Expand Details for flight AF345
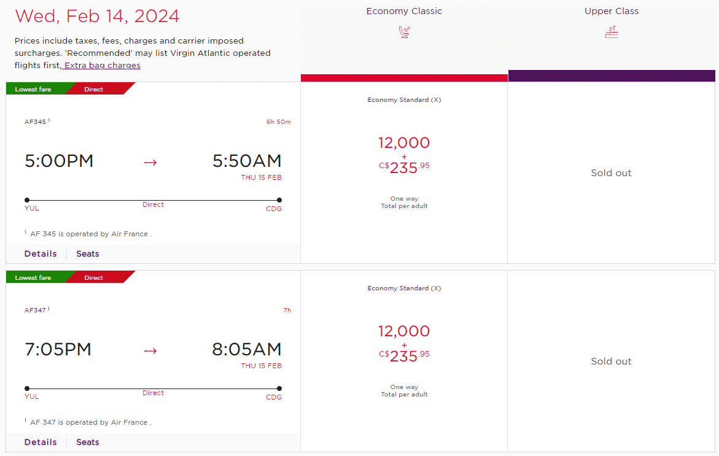This screenshot has width=719, height=456. [x=41, y=254]
